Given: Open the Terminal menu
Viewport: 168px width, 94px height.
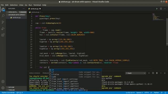Looking at the screenshot, I should pyautogui.click(x=37, y=5).
